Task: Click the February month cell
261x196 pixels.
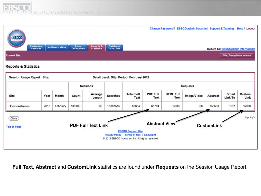Action: pos(60,106)
